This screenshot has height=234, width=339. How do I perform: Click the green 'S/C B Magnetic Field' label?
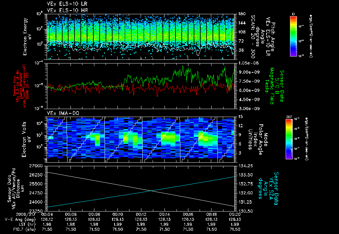click(x=274, y=86)
